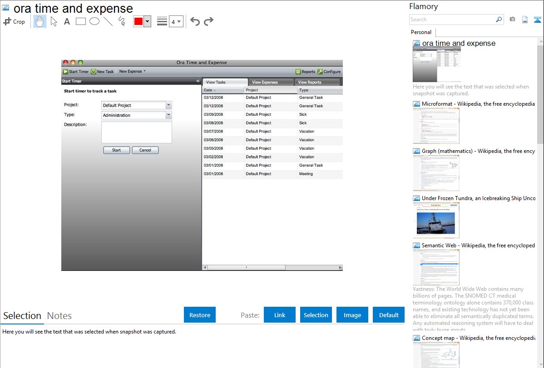This screenshot has height=368, width=544.
Task: Paste the Selection
Action: 316,315
